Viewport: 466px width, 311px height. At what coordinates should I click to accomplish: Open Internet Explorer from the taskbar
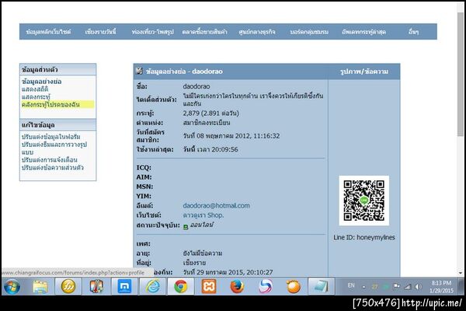pos(153,287)
